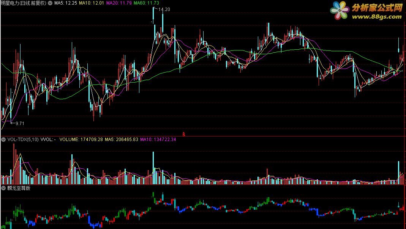Select the MA10: 12.01 label
This screenshot has width=406, height=229.
tap(92, 3)
